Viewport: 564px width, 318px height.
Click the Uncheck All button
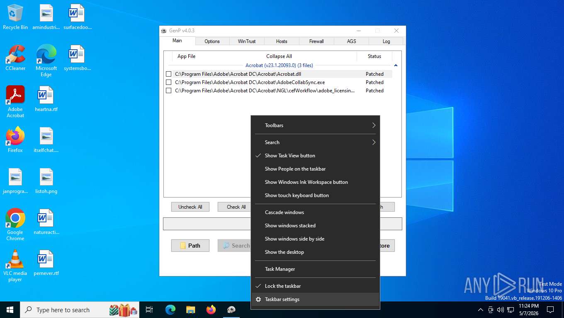tap(190, 207)
